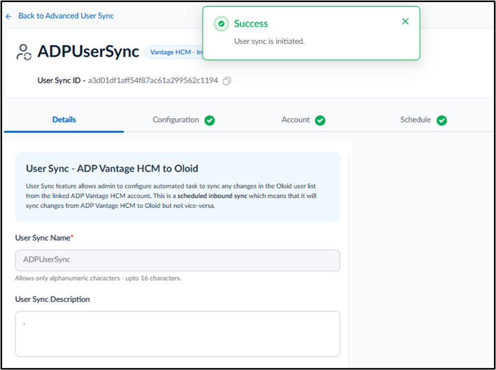Click the 'User Sync Description' label
496x370 pixels.
[52, 299]
